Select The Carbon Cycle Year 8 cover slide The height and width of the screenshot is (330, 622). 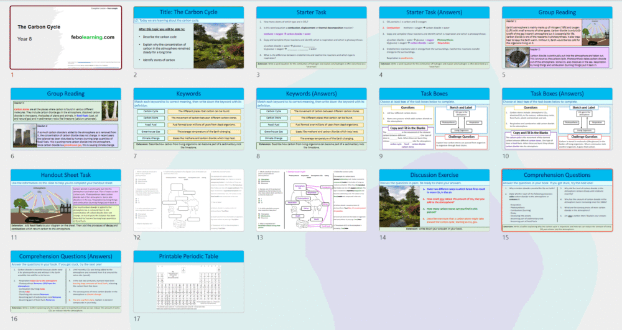[65, 37]
